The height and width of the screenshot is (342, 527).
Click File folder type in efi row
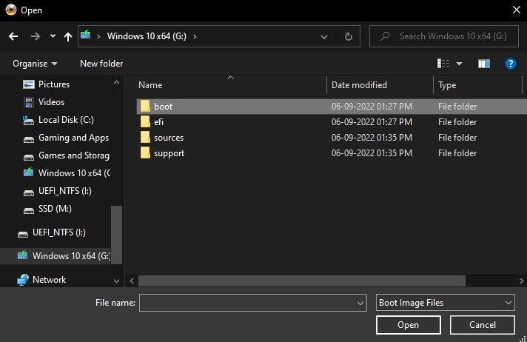(x=457, y=121)
